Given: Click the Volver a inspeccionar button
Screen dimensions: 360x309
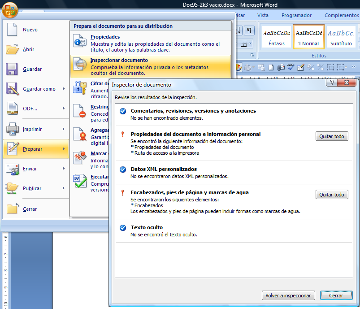Looking at the screenshot, I should pyautogui.click(x=288, y=296).
